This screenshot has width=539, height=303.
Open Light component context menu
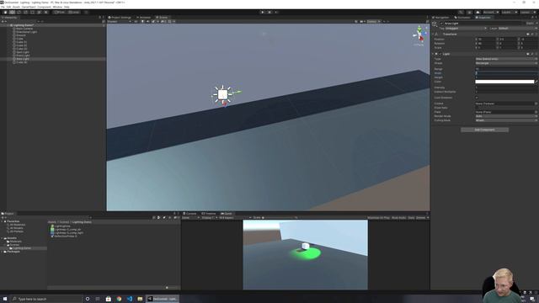(x=536, y=54)
